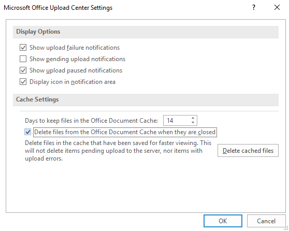Click the Display icon in notification area label

click(x=73, y=82)
